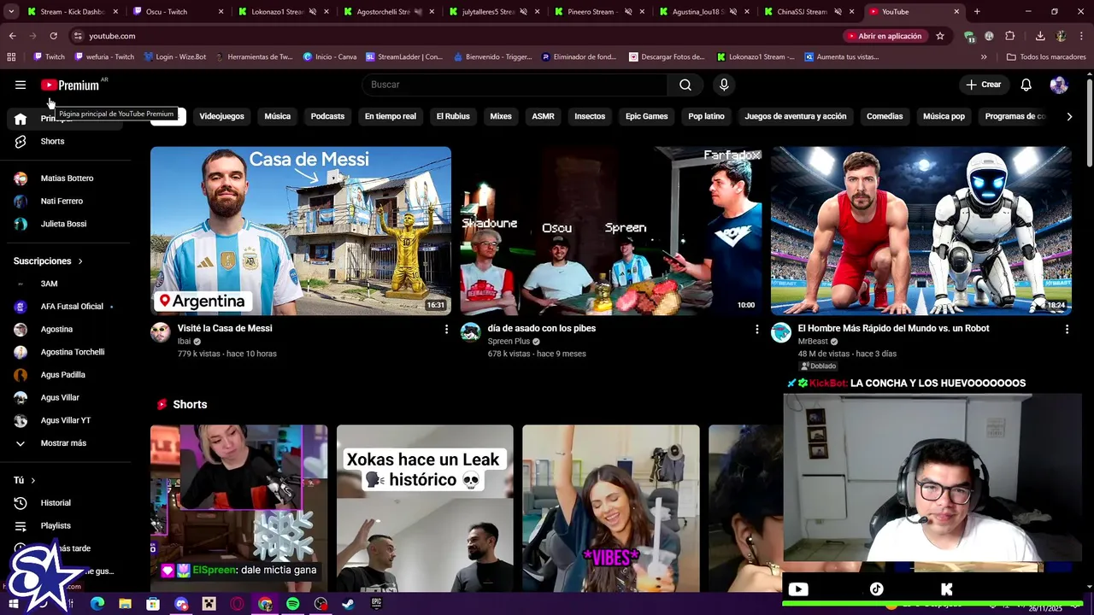Click Abrir en aplicación button
The image size is (1094, 615).
click(885, 36)
